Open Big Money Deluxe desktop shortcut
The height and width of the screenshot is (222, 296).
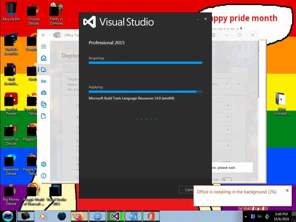pyautogui.click(x=11, y=195)
